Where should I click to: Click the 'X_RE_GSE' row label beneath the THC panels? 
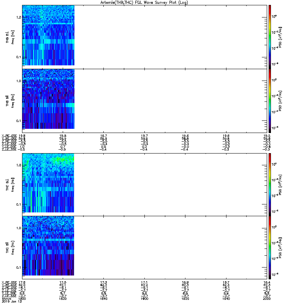click(9, 282)
